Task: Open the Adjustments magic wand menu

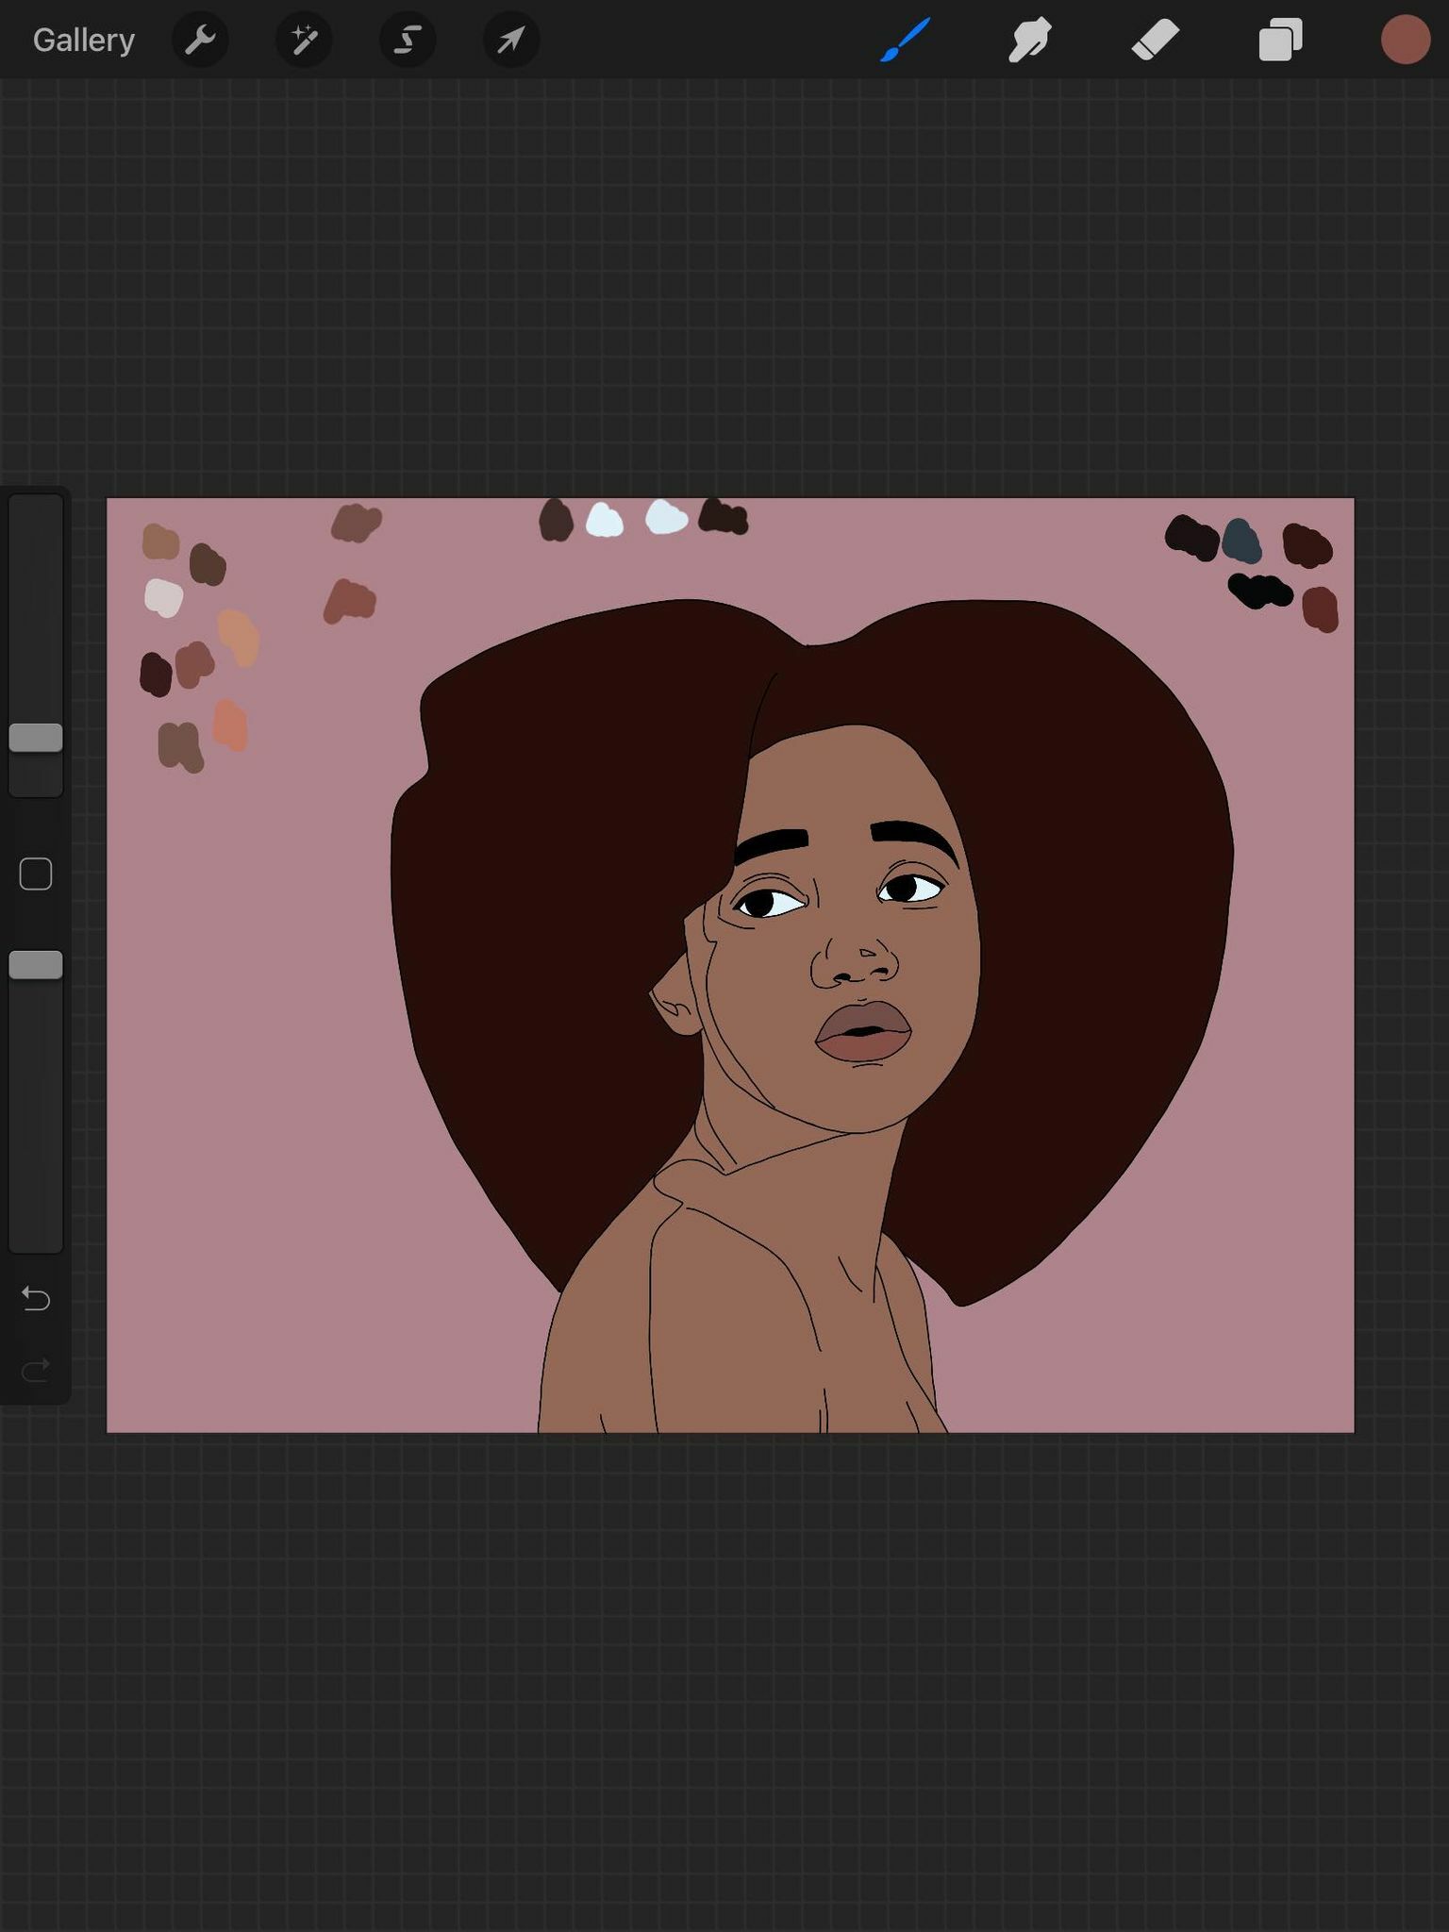Action: [x=304, y=41]
